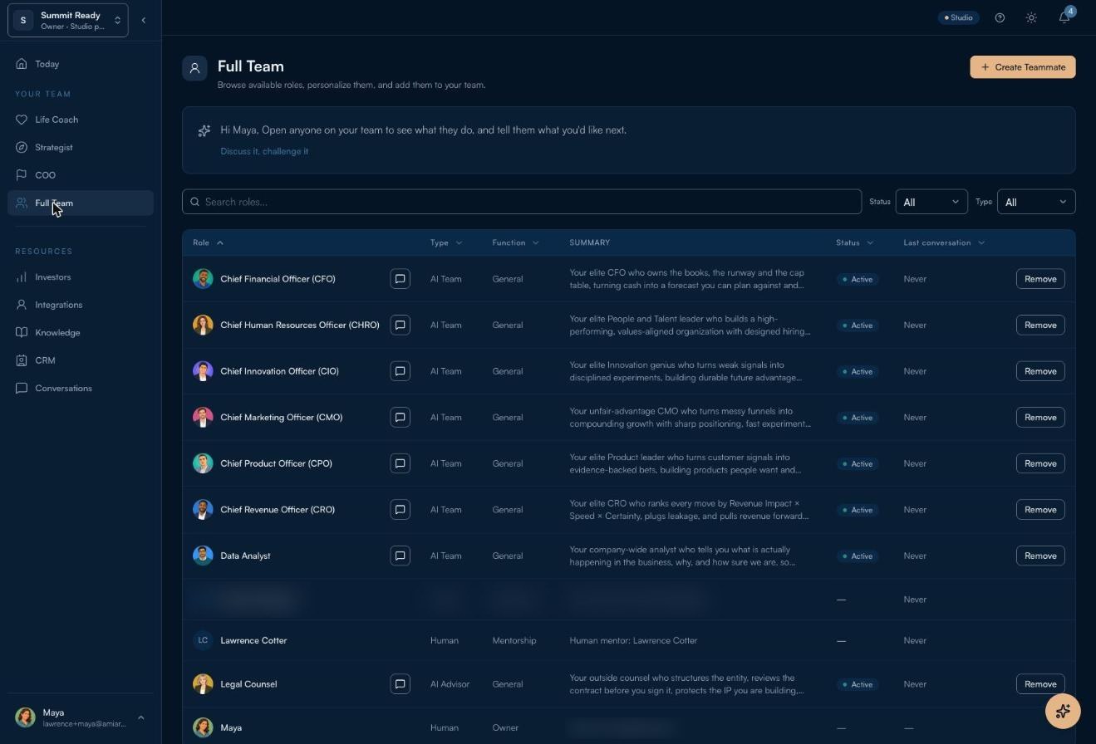The width and height of the screenshot is (1096, 744).
Task: Open Conversations in the sidebar
Action: click(81, 389)
